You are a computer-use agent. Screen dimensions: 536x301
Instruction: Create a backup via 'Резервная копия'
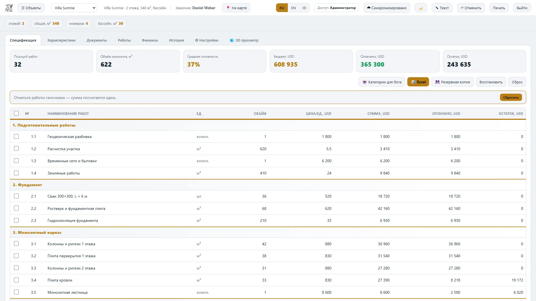pyautogui.click(x=453, y=82)
